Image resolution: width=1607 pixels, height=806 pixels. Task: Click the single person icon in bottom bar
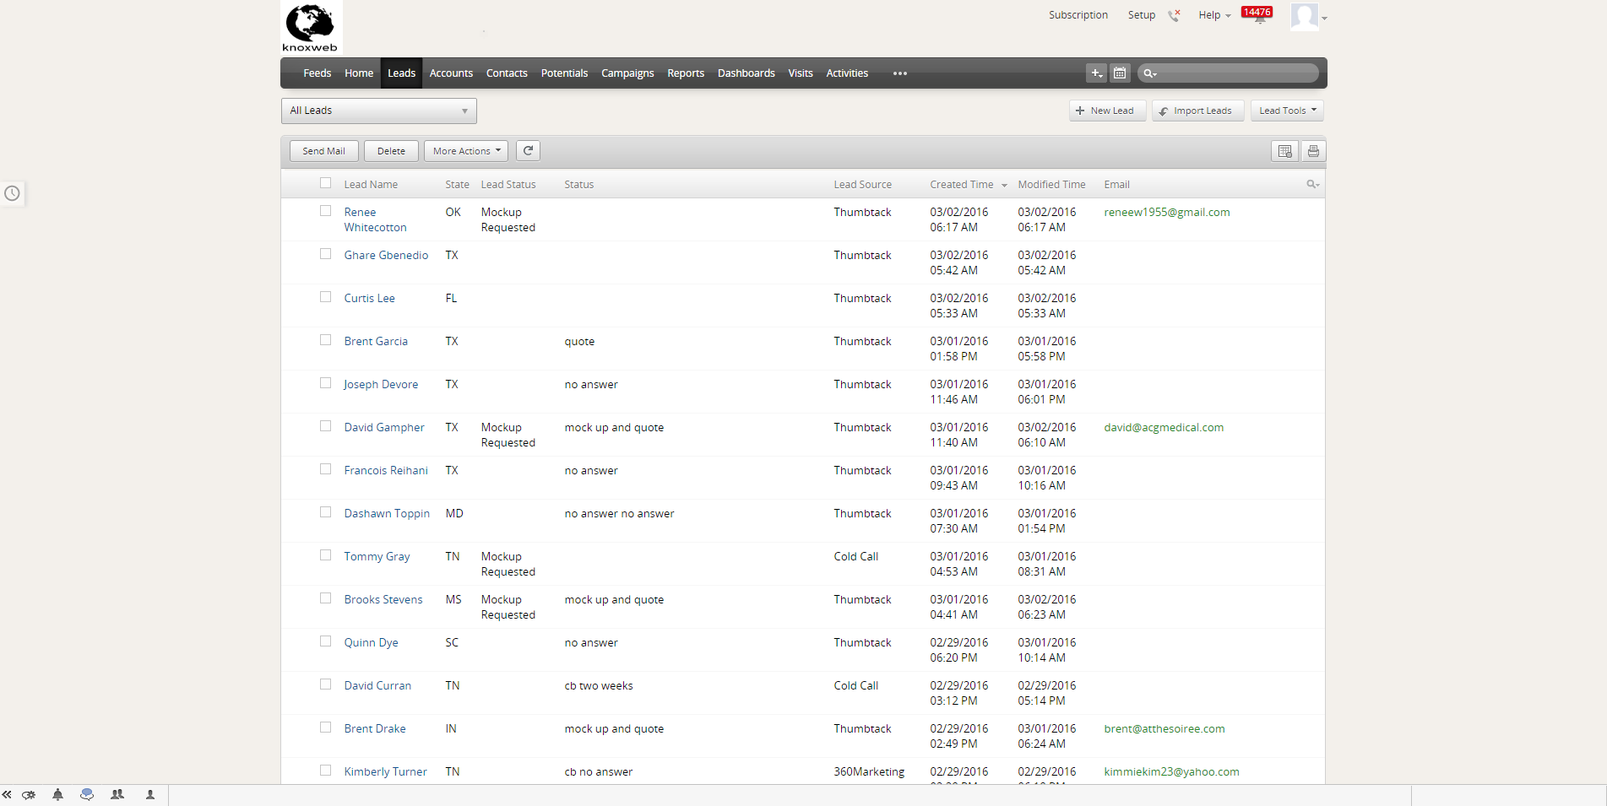click(x=150, y=794)
